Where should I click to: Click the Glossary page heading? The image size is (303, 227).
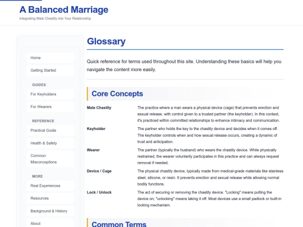click(x=106, y=41)
